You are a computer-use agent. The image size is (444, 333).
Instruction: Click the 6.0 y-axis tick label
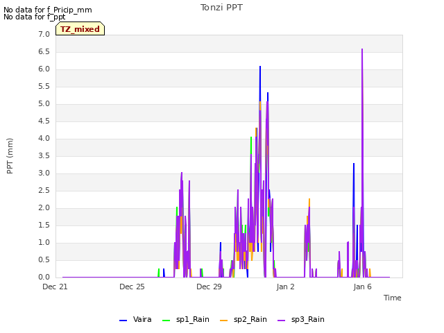(x=44, y=69)
